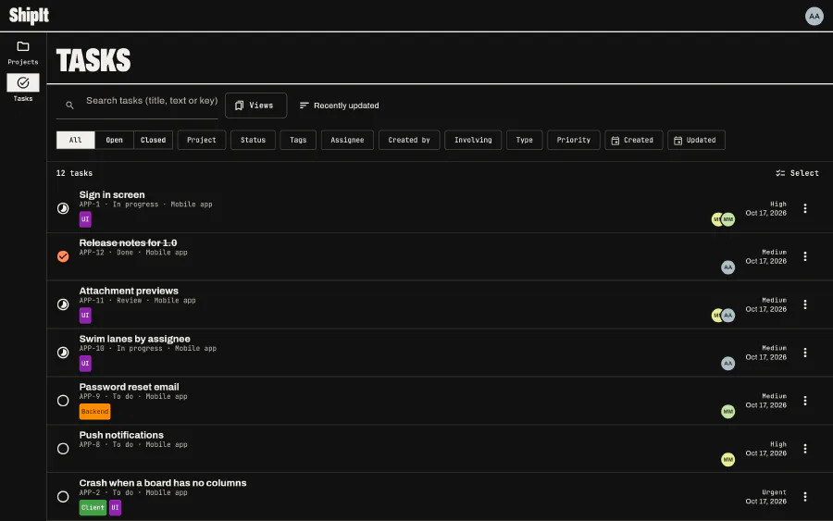
Task: Click the AA user avatar in header
Action: coord(814,16)
